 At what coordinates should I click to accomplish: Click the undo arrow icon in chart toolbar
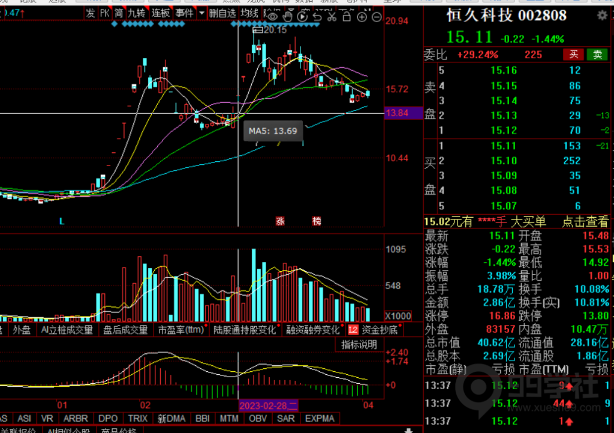(317, 17)
